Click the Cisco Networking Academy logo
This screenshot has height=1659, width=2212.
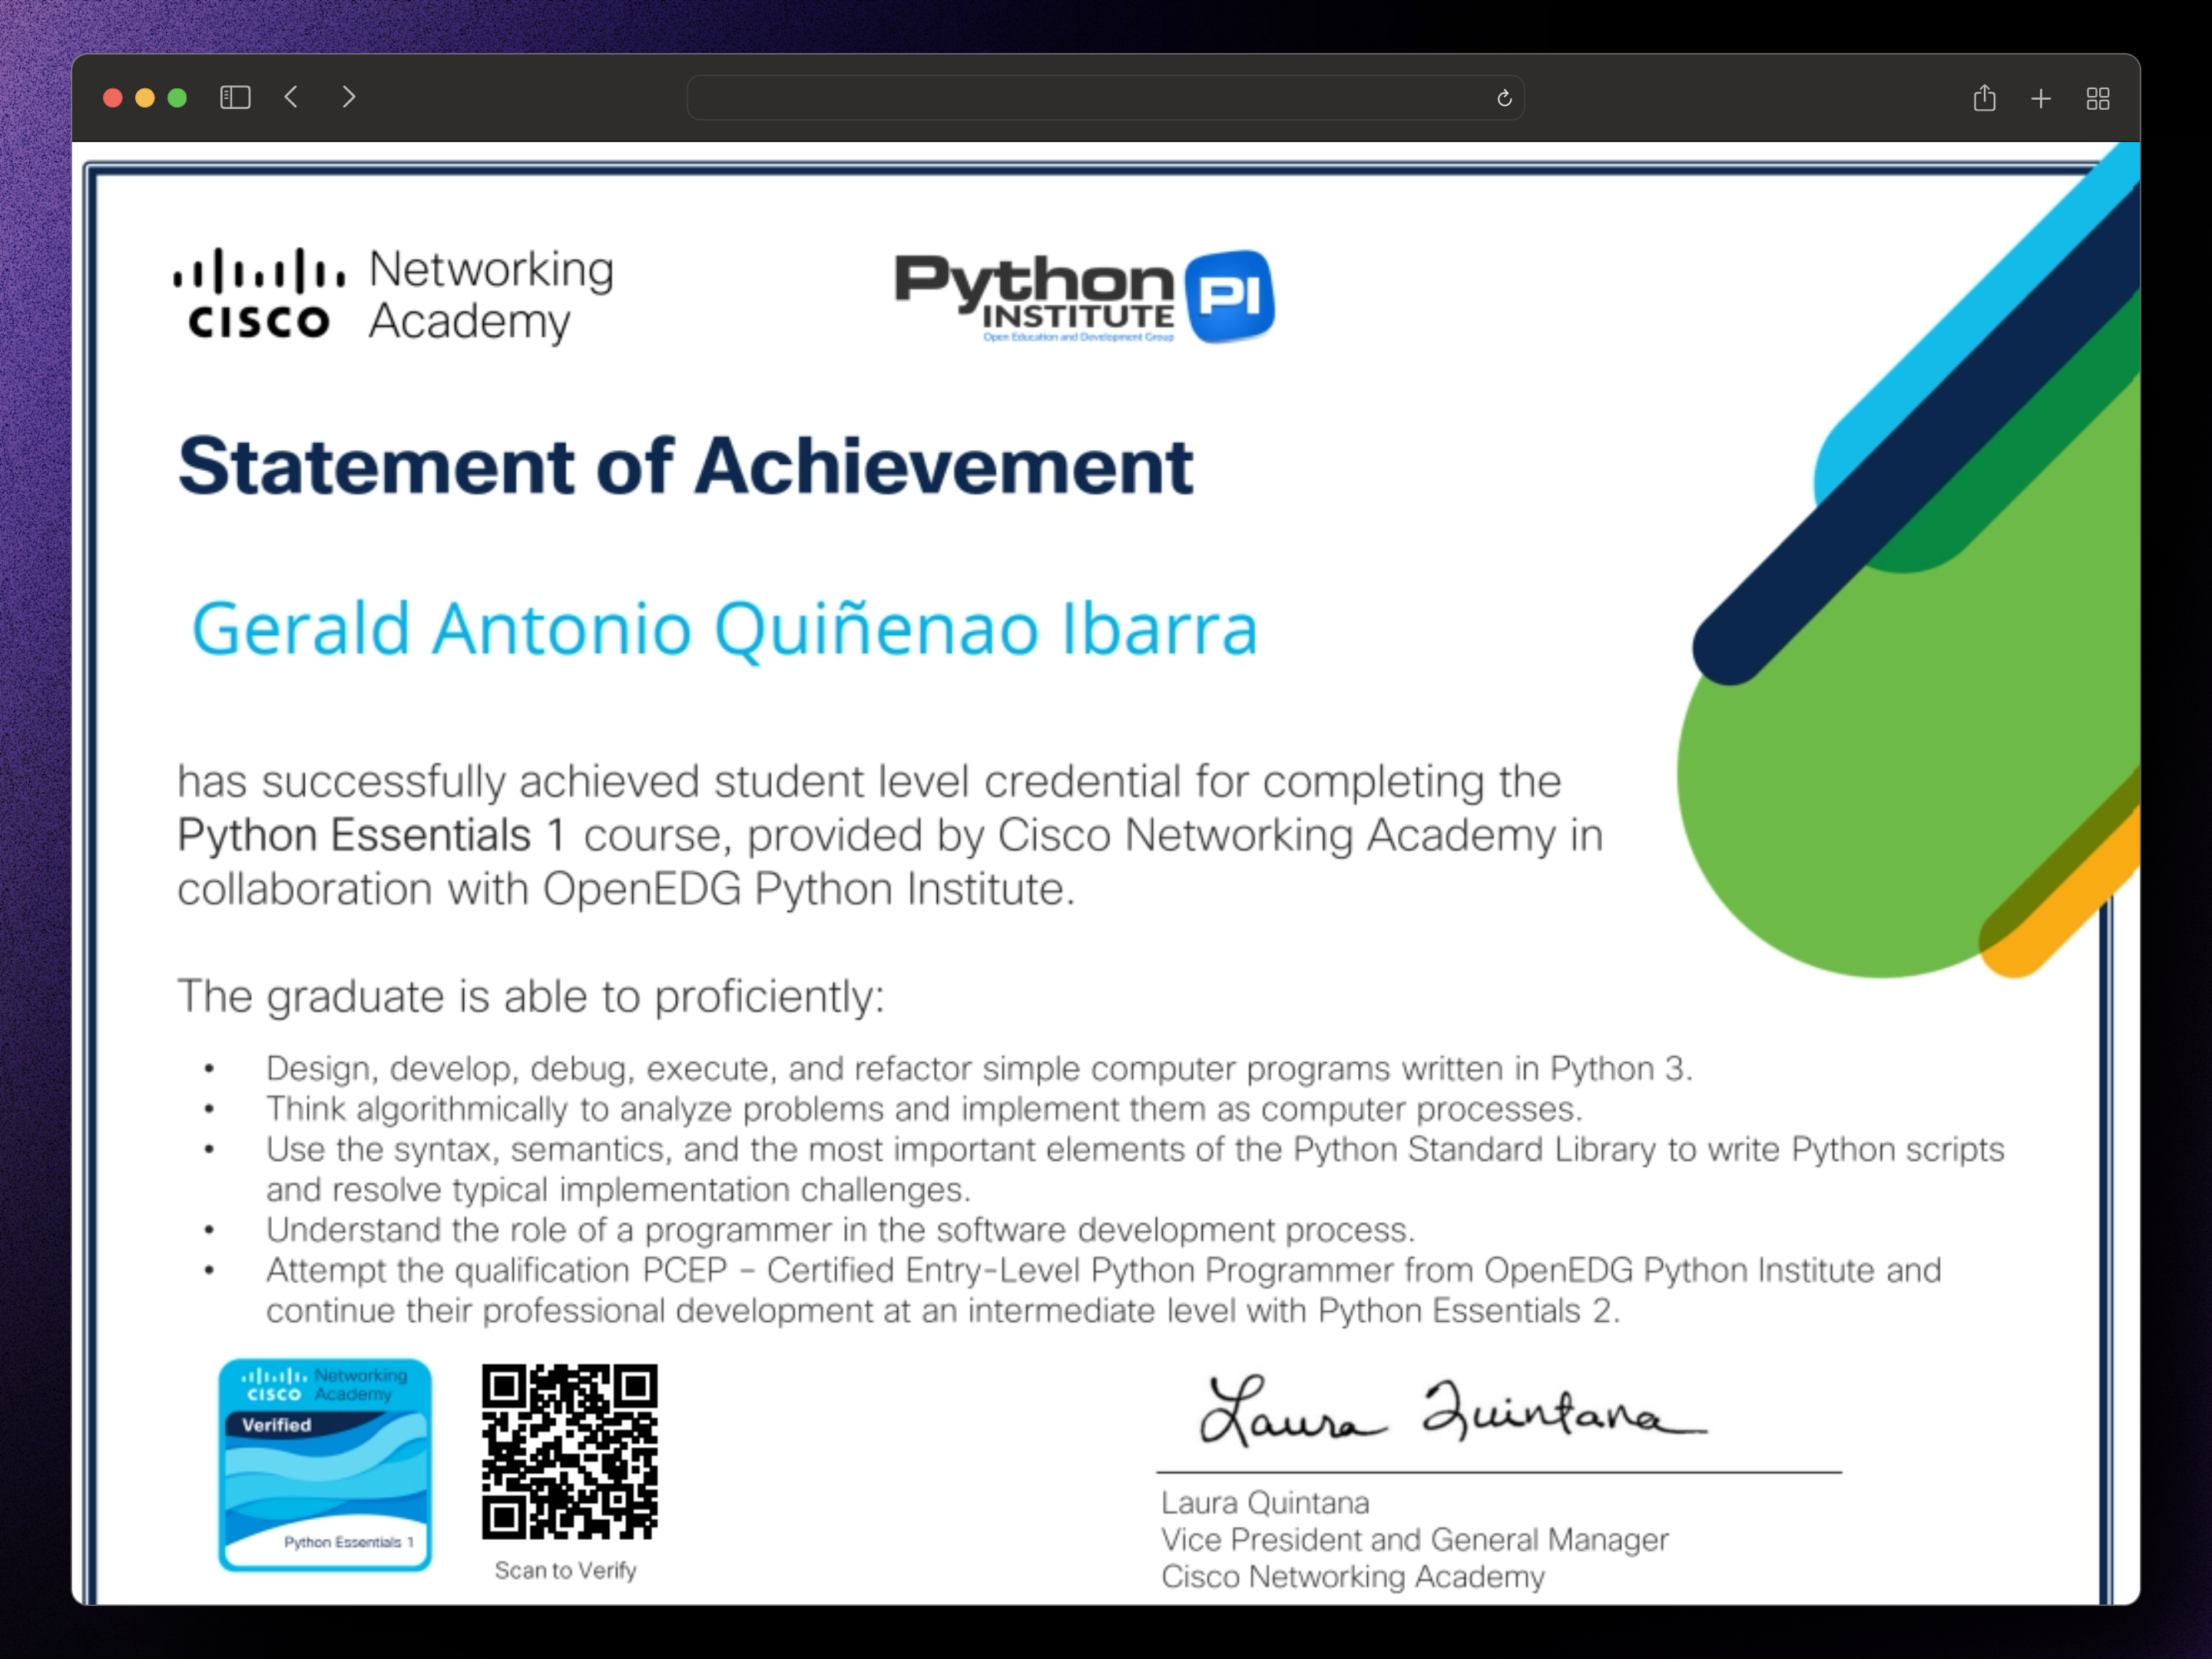(393, 295)
